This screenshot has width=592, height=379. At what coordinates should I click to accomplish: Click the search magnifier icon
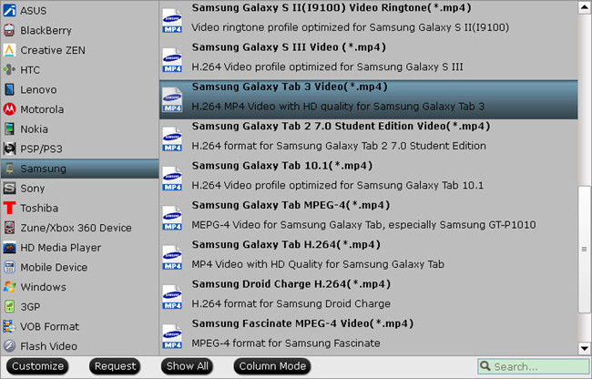pyautogui.click(x=485, y=365)
